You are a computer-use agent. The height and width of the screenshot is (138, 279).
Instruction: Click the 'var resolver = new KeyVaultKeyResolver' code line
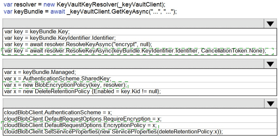click(x=84, y=5)
